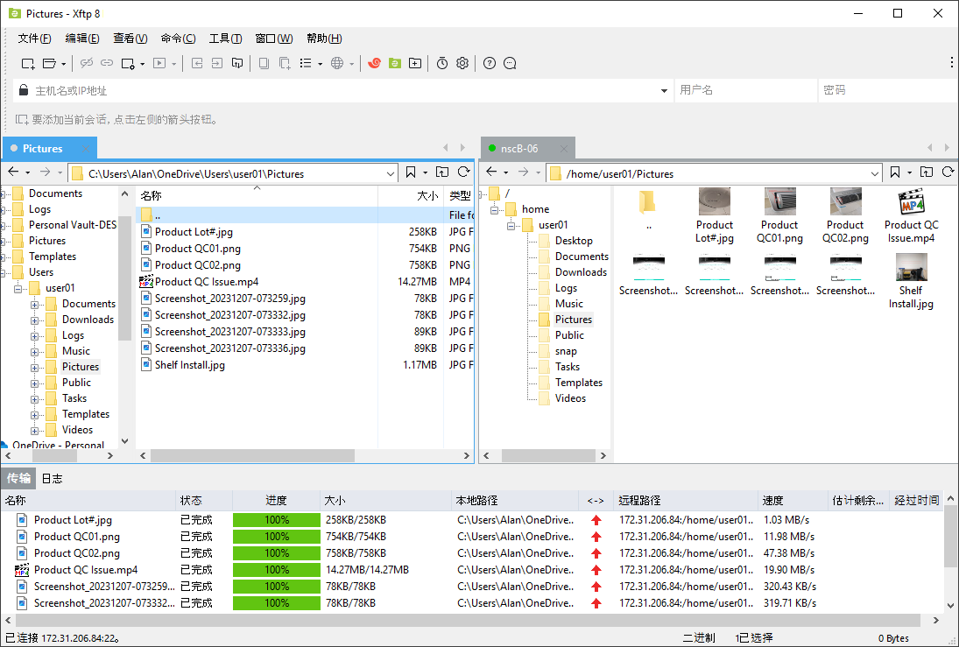Click the Feedback chat bubble icon
This screenshot has width=959, height=647.
point(508,63)
